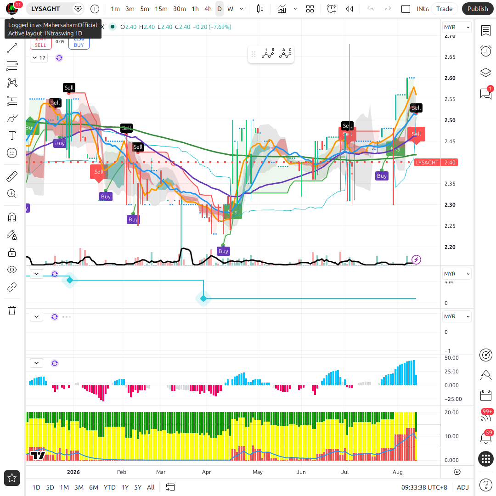496x496 pixels.
Task: Open chart settings gear icon
Action: (457, 472)
